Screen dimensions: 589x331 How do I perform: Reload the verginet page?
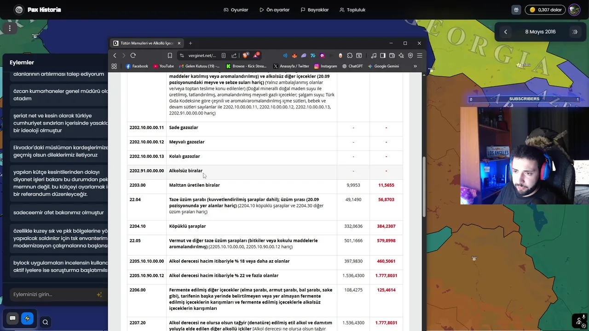[x=133, y=55]
